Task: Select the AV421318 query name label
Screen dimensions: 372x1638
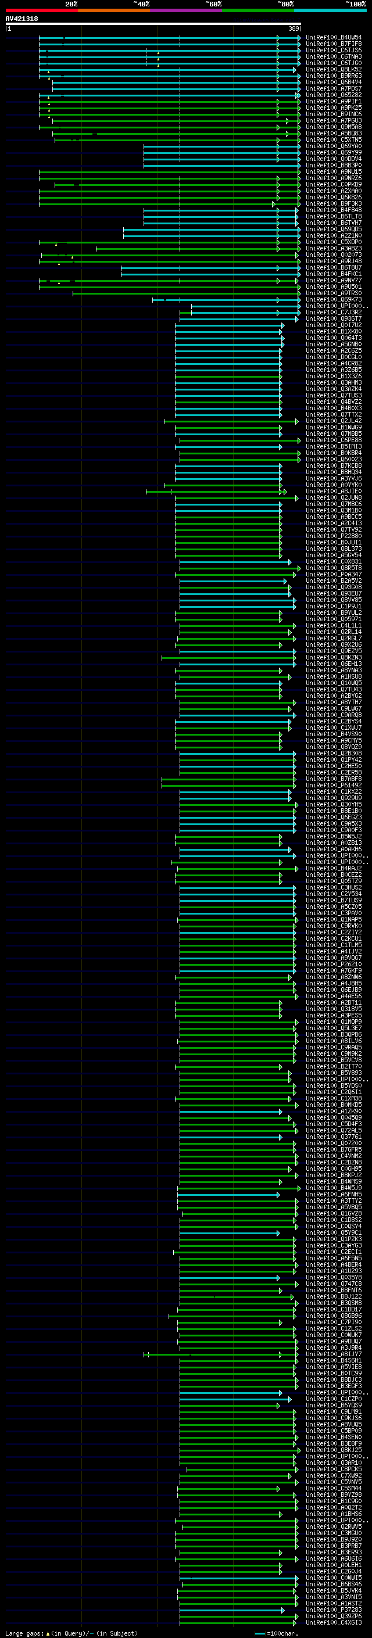Action: (x=22, y=19)
